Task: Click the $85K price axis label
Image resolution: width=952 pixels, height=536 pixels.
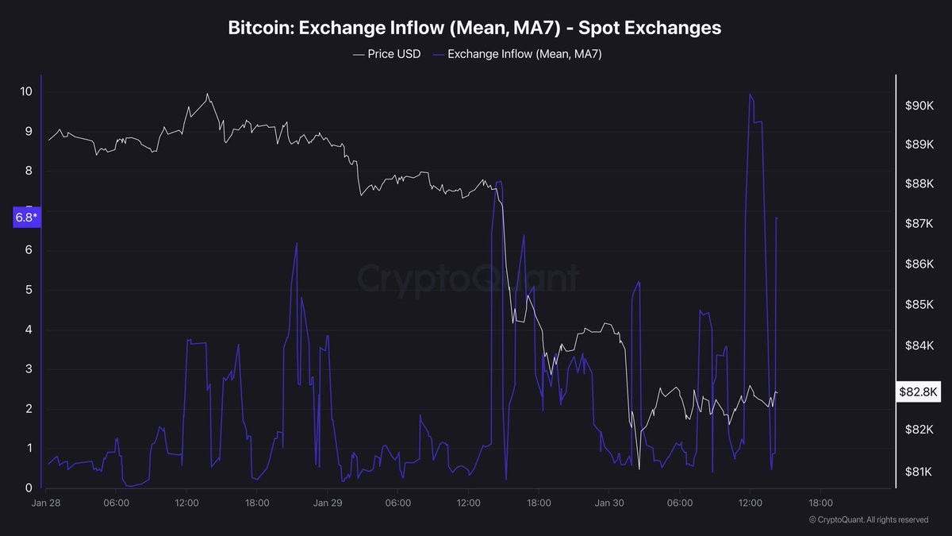Action: (x=919, y=305)
